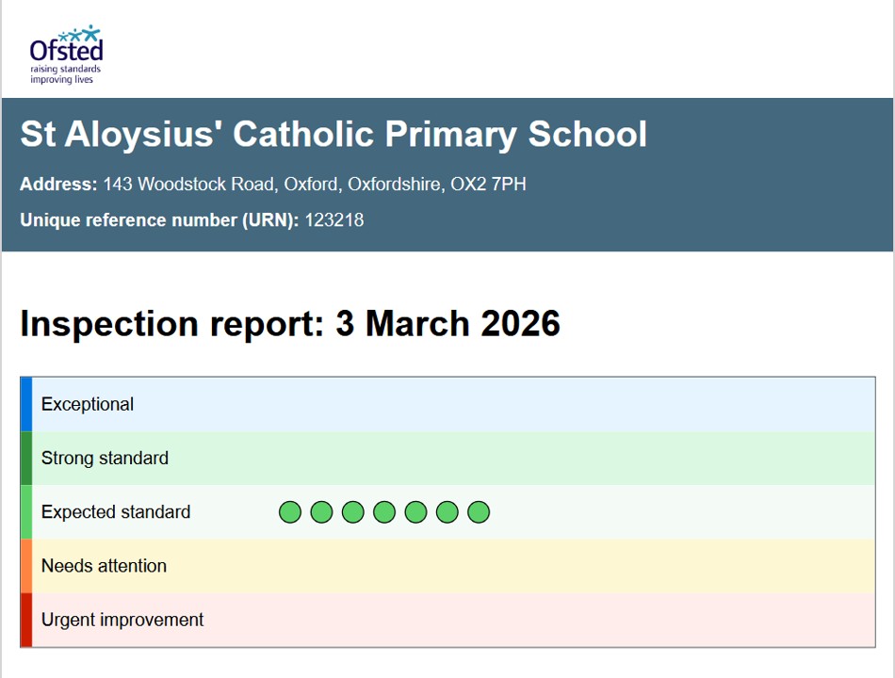Click the third green Expected standard circle
The image size is (895, 678).
(352, 512)
